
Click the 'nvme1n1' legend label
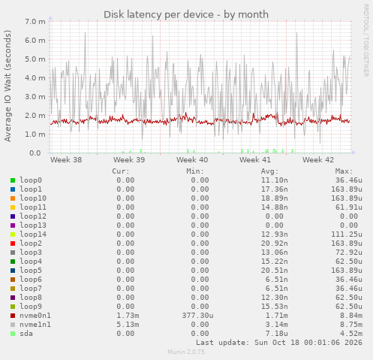(35, 325)
